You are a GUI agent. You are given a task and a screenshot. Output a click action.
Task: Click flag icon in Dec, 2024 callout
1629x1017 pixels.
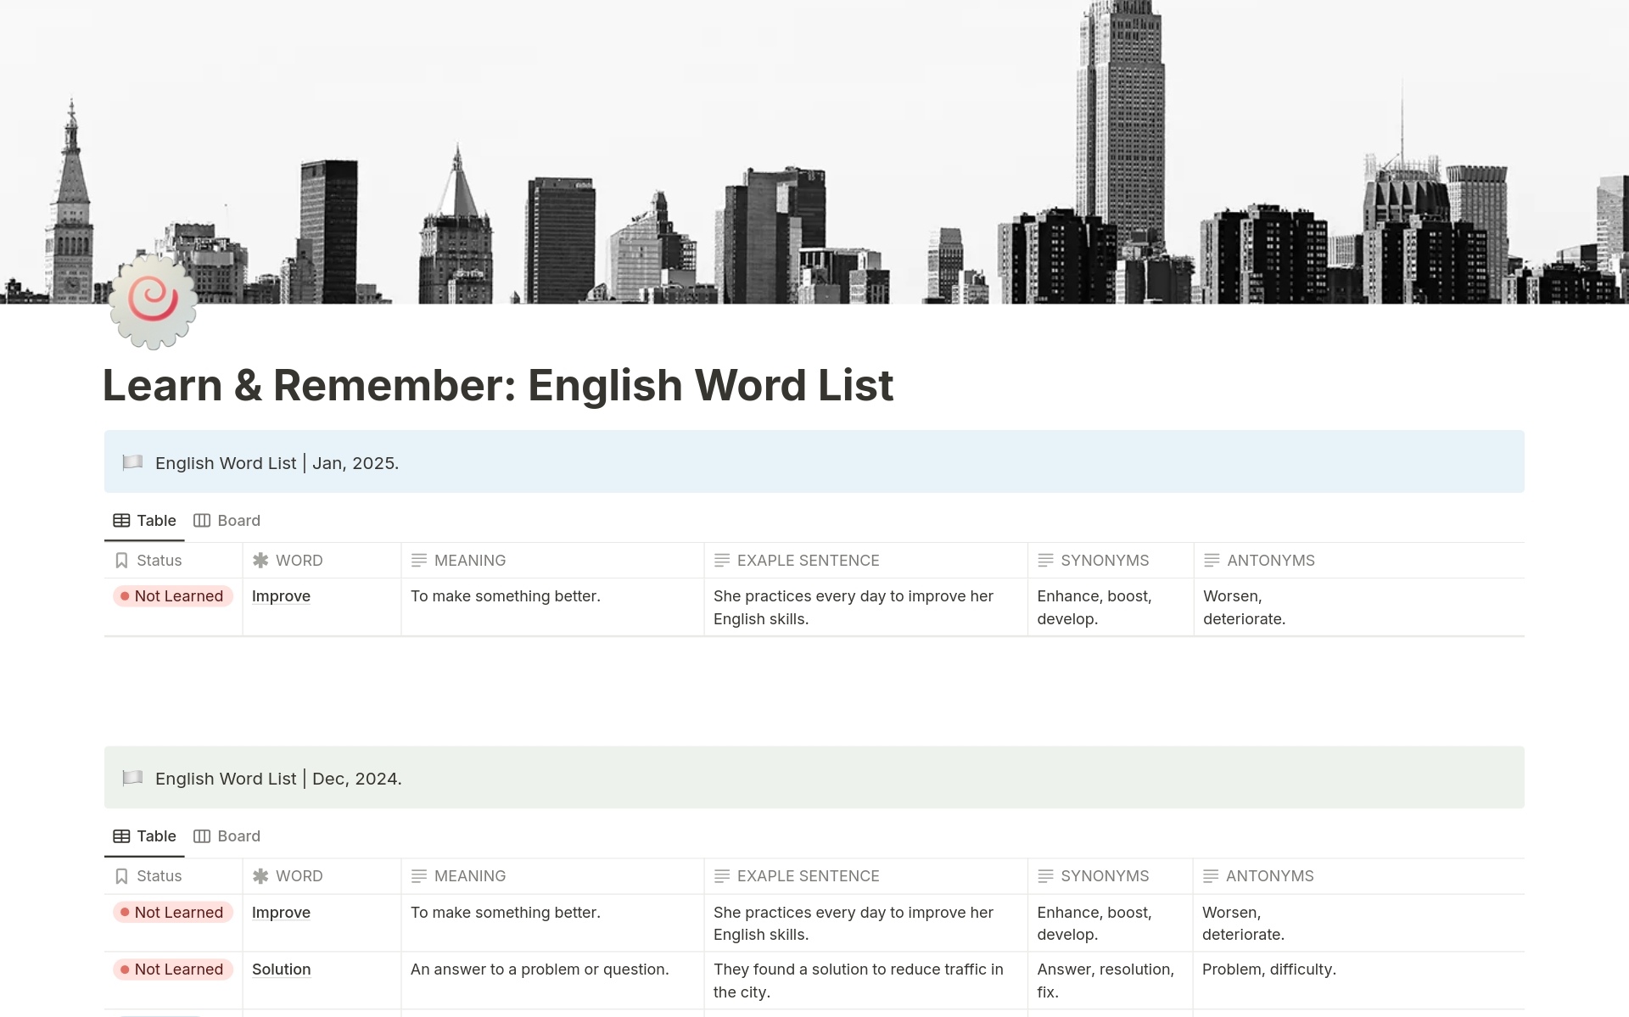132,778
